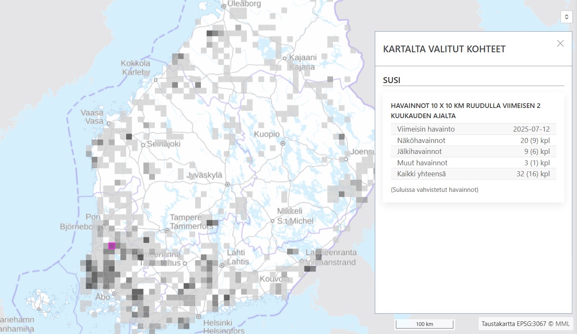Click the Tampere city marker dot
The height and width of the screenshot is (334, 577).
tap(167, 230)
